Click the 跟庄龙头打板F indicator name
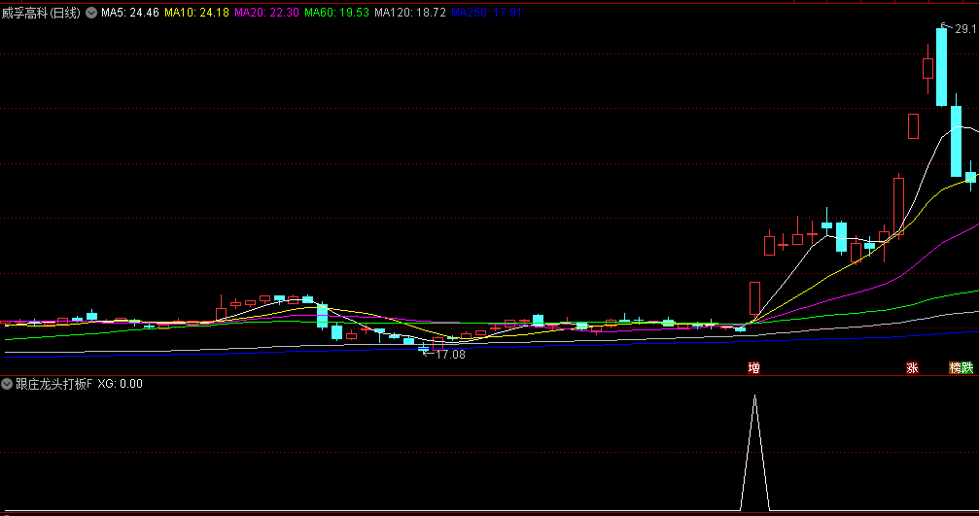 [x=53, y=384]
